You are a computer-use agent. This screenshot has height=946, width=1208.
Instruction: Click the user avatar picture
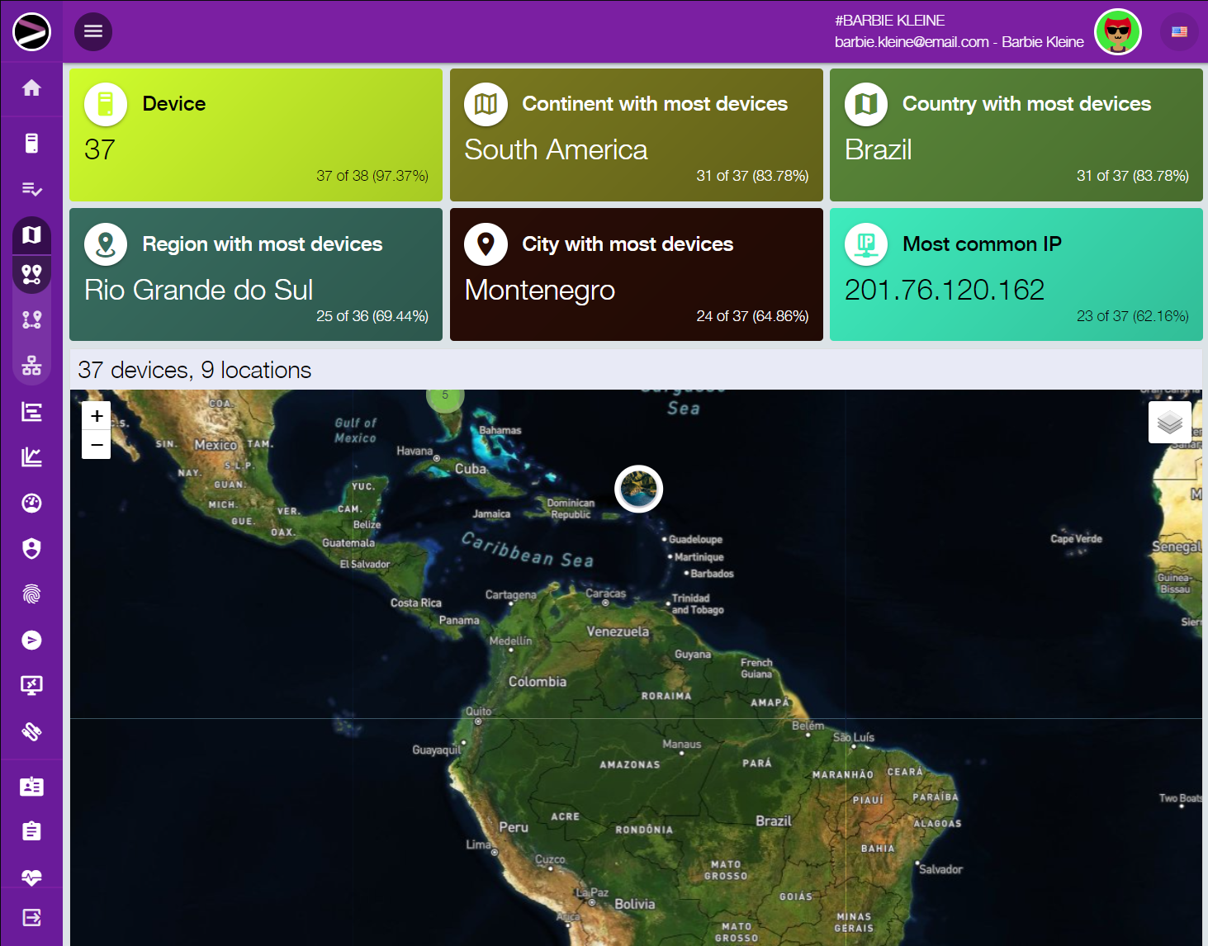click(x=1117, y=32)
